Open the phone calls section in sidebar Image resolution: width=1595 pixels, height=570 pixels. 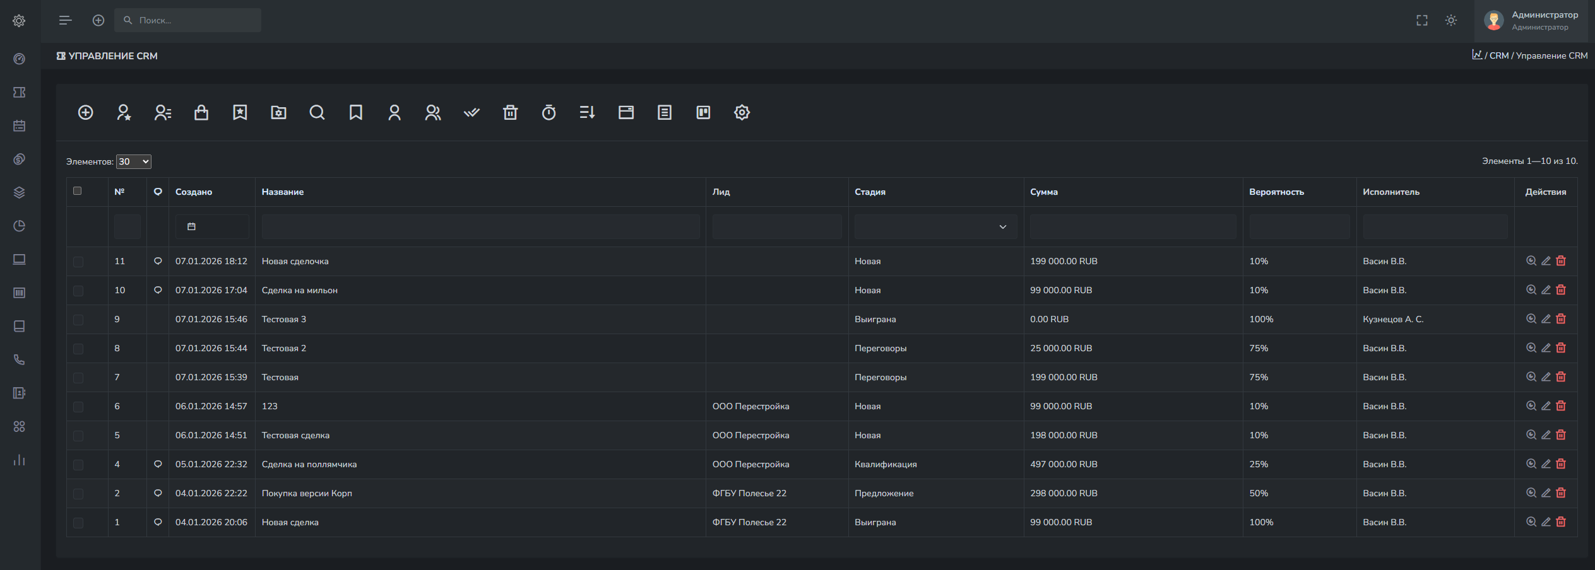20,360
